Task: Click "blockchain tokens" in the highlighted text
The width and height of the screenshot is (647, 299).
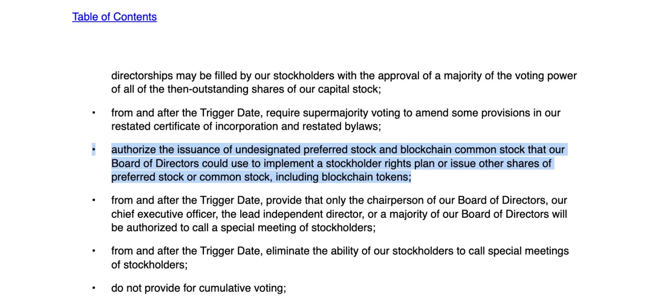Action: [365, 177]
